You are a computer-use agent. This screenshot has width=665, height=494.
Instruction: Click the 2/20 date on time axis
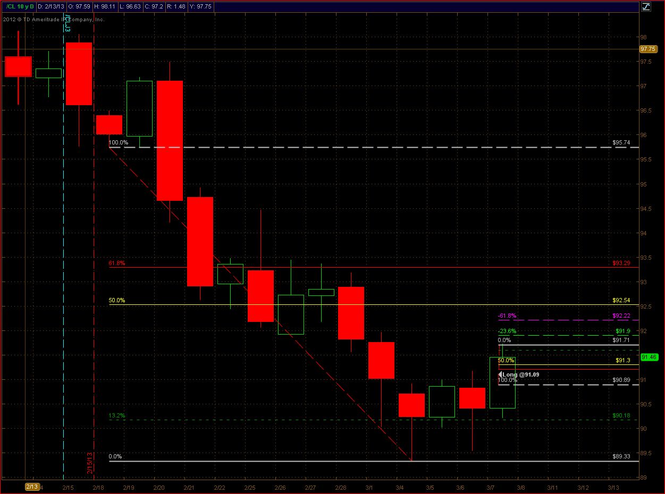159,487
